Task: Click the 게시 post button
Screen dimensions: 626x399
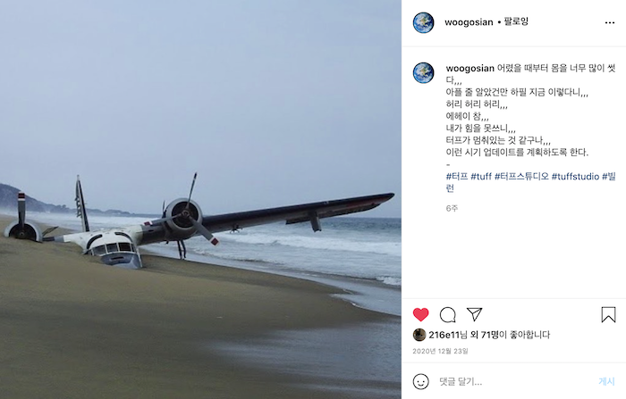Action: (x=606, y=381)
